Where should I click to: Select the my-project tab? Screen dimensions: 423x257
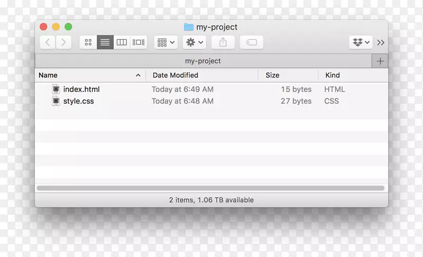[203, 61]
